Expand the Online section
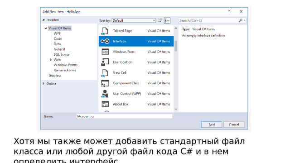 tap(43, 83)
